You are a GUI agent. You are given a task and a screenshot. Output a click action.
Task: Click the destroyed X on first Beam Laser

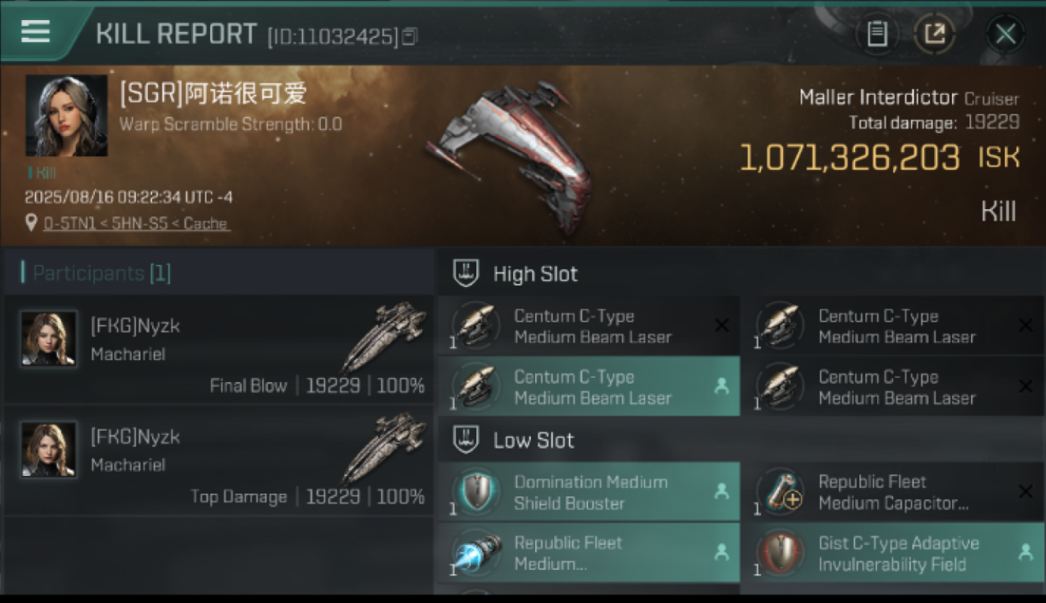722,325
